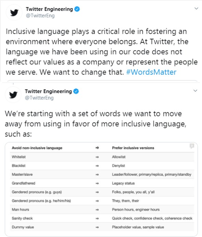Open the @TwitterEng handle on the second tweet
Screen dimensions: 202x237
click(x=39, y=98)
